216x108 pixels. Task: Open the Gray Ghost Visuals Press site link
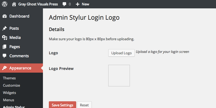(38, 4)
